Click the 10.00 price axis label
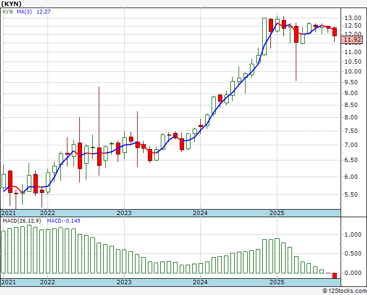The height and width of the screenshot is (295, 367). click(x=352, y=71)
